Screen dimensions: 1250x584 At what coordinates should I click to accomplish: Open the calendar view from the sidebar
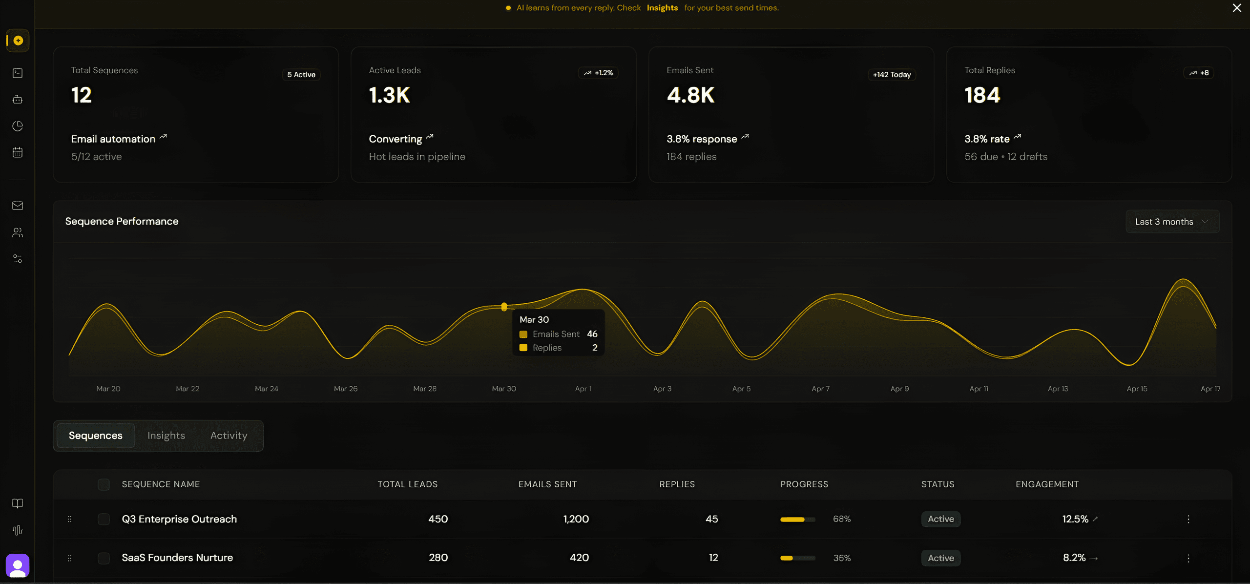click(18, 152)
